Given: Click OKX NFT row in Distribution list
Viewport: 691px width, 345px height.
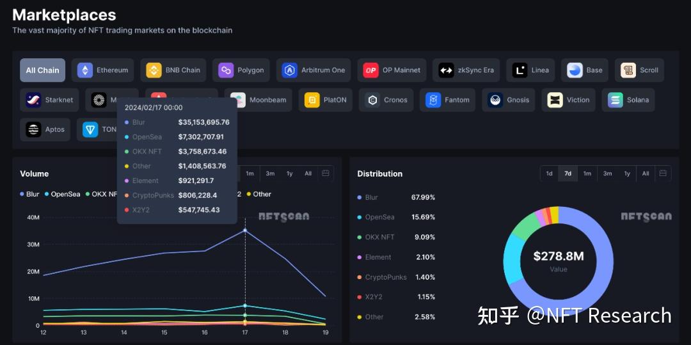Looking at the screenshot, I should (x=396, y=237).
